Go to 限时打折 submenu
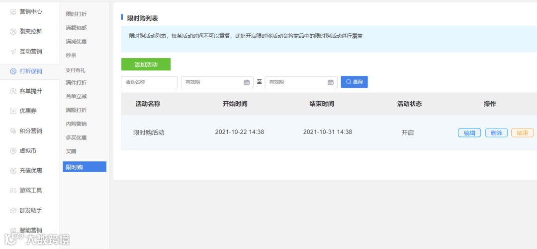Viewport: 537px width, 249px height. pyautogui.click(x=76, y=14)
